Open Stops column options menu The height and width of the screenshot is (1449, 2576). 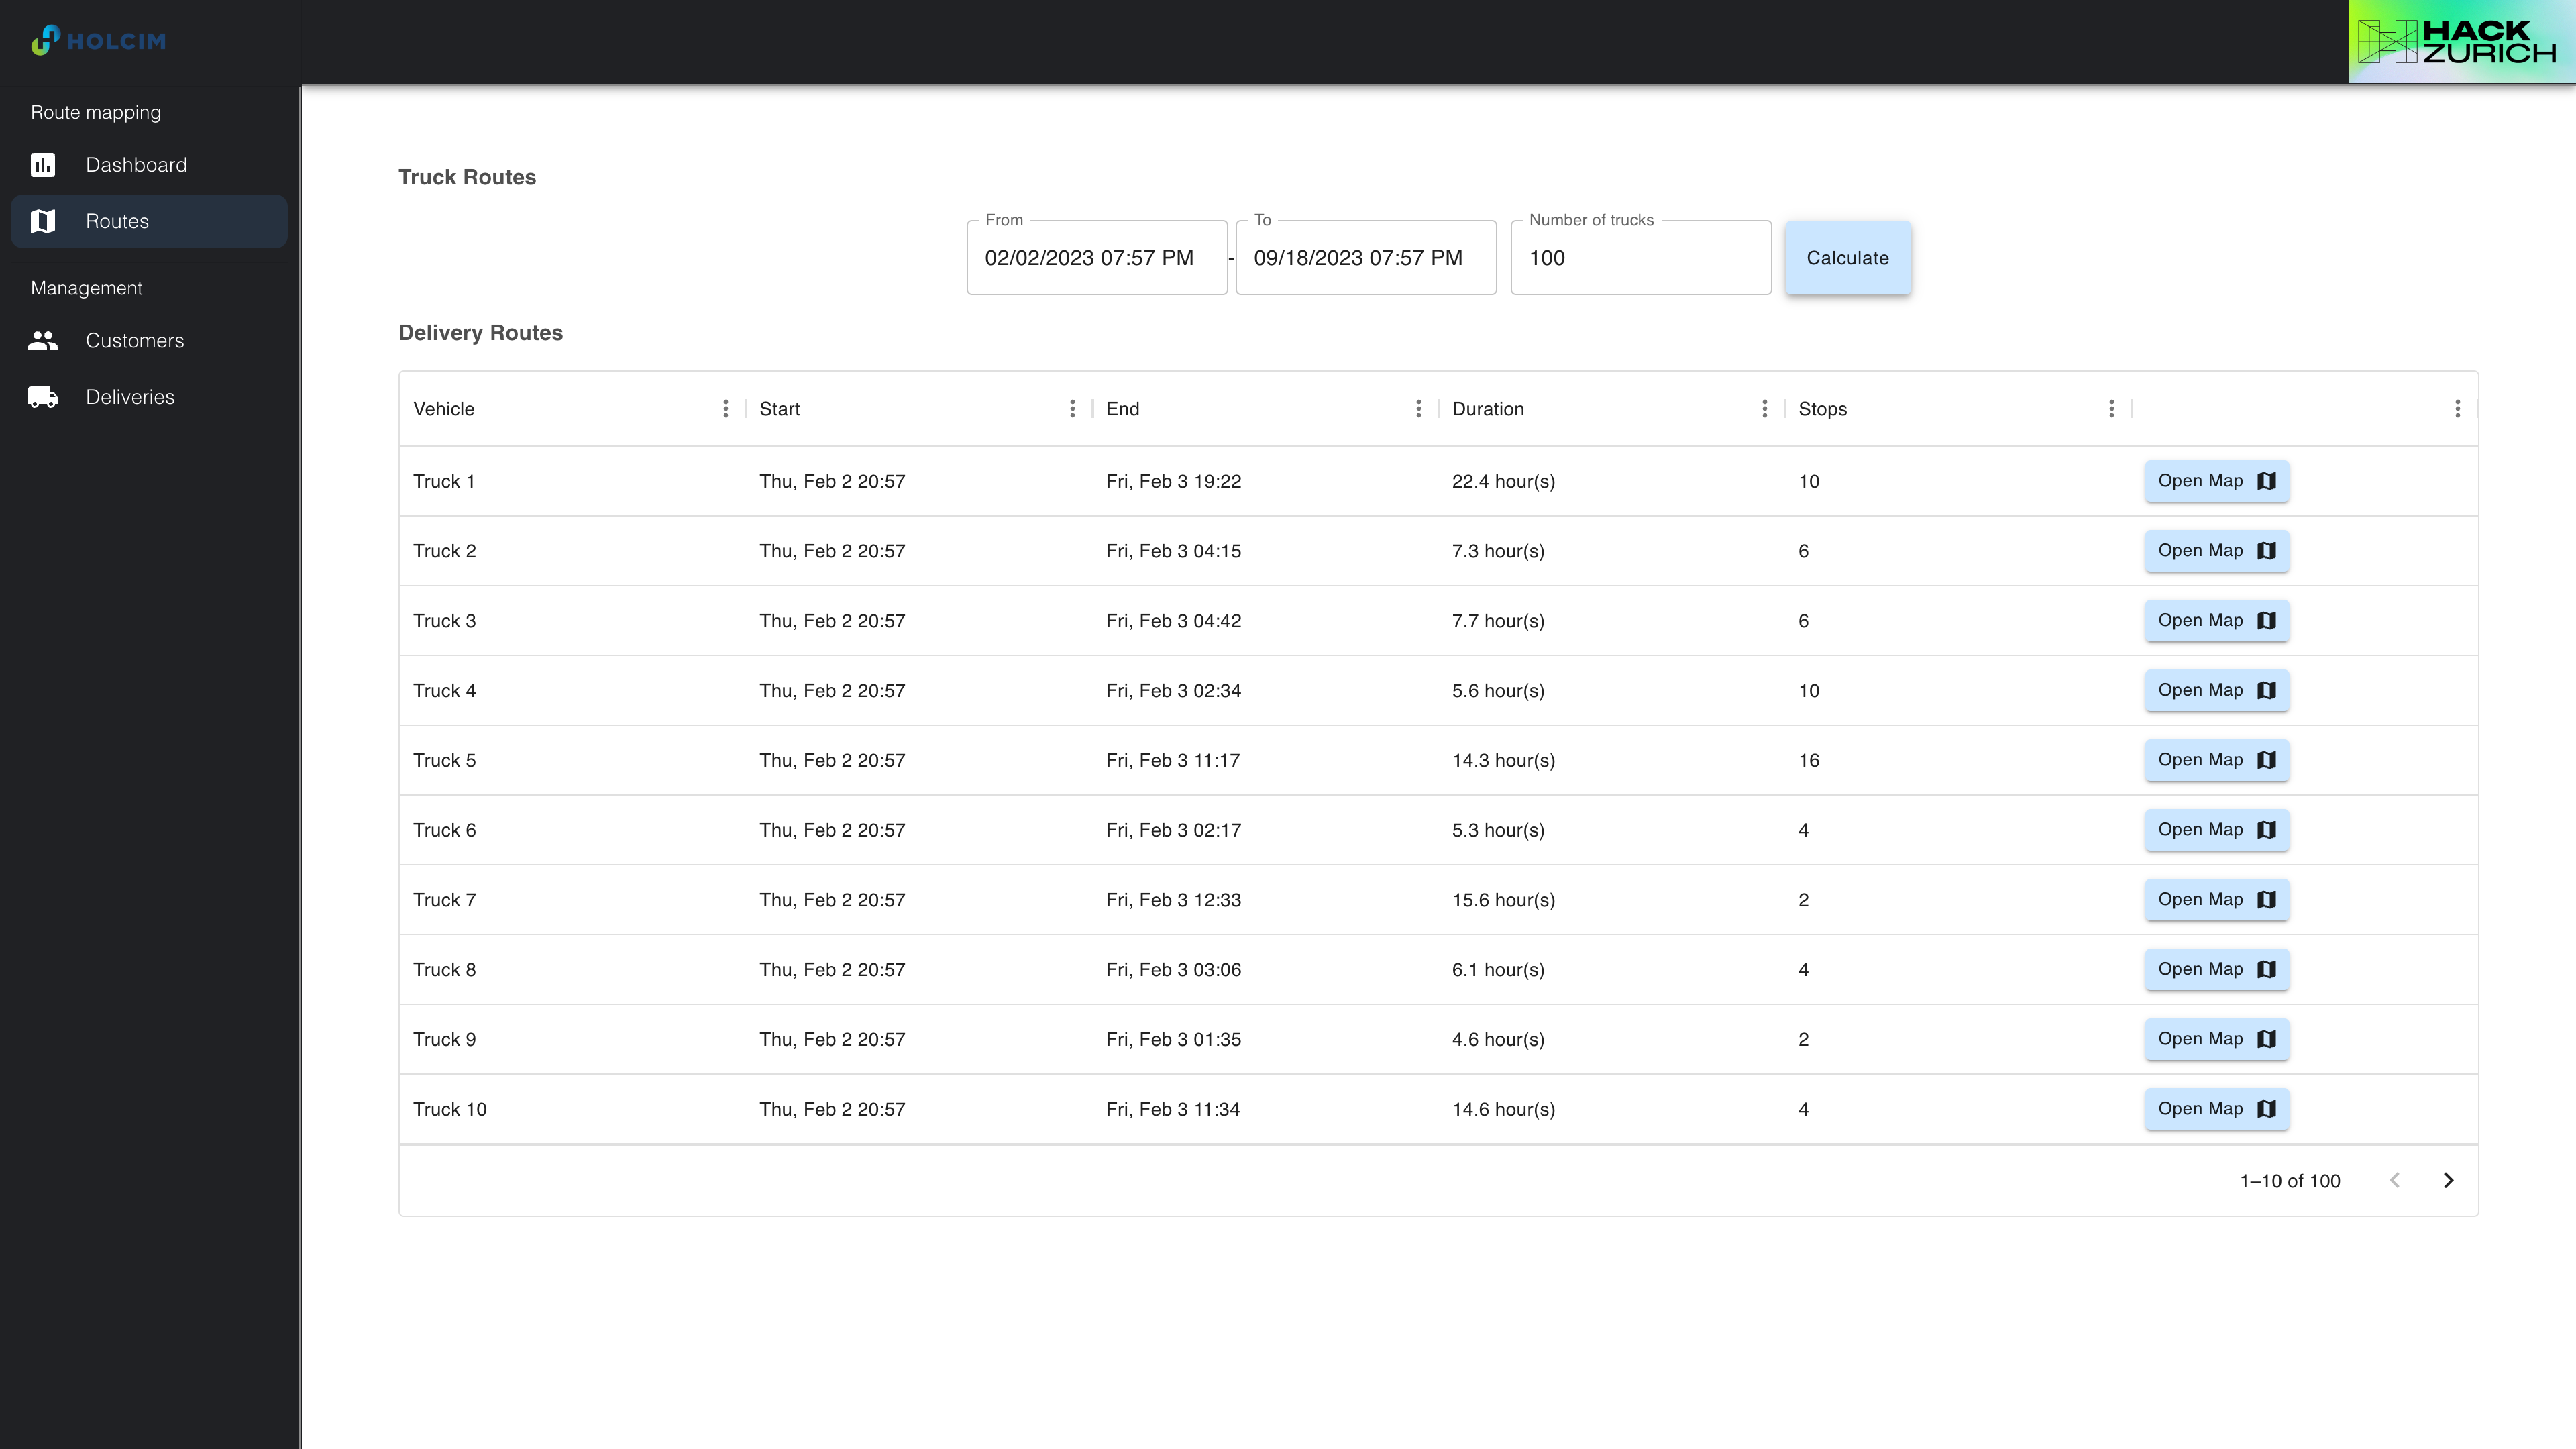(x=2111, y=409)
